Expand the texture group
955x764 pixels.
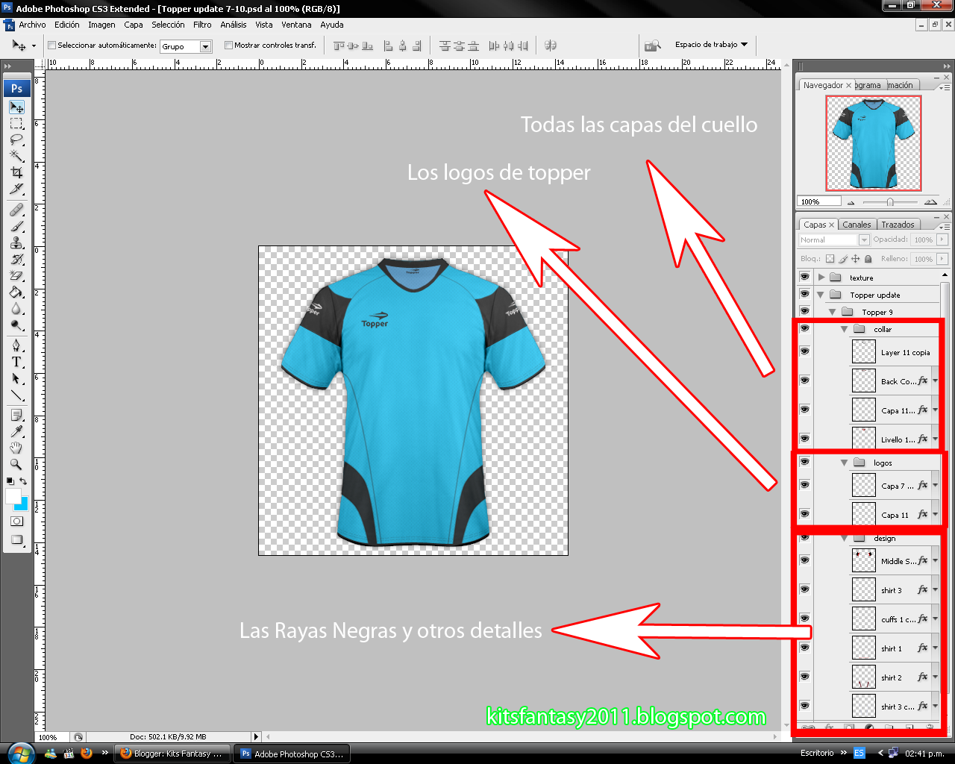coord(821,277)
